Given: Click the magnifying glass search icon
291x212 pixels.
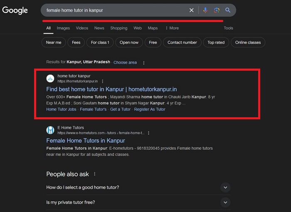Looking at the screenshot, I should coord(228,10).
